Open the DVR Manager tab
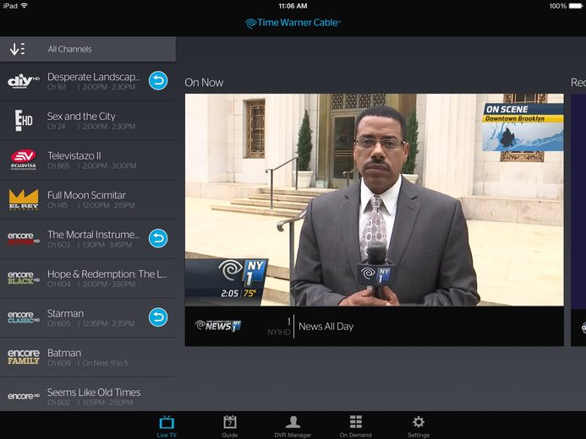Image resolution: width=586 pixels, height=439 pixels. 293,426
